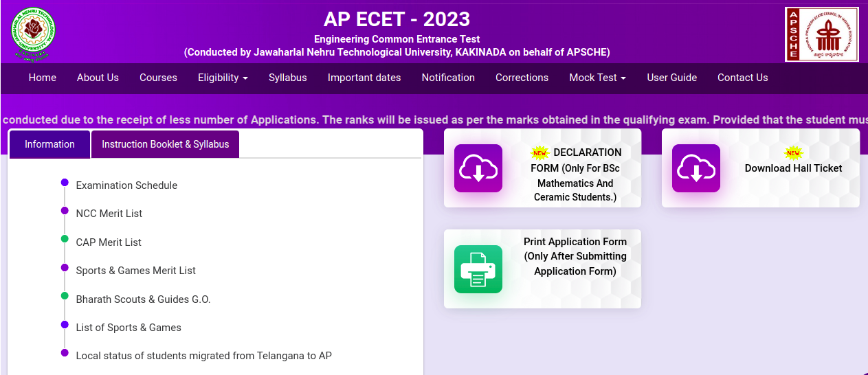Open the User Guide menu item
The width and height of the screenshot is (868, 375).
click(x=671, y=78)
